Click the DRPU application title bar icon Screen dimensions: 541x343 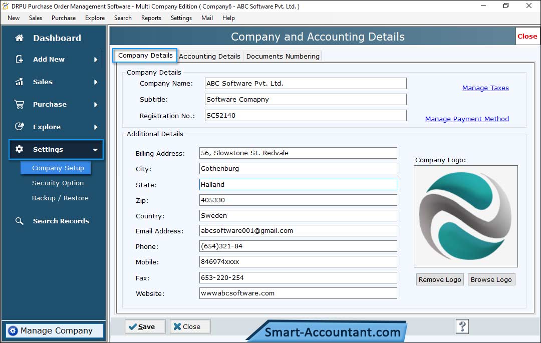click(x=5, y=6)
